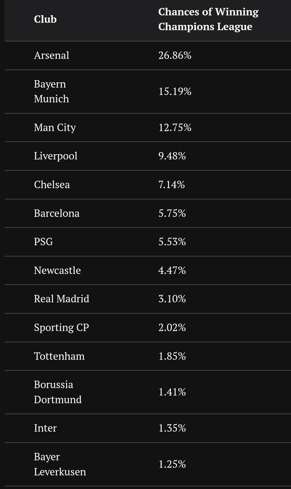This screenshot has height=489, width=291.
Task: Select the Bayer Leverkusen club name
Action: pos(60,464)
